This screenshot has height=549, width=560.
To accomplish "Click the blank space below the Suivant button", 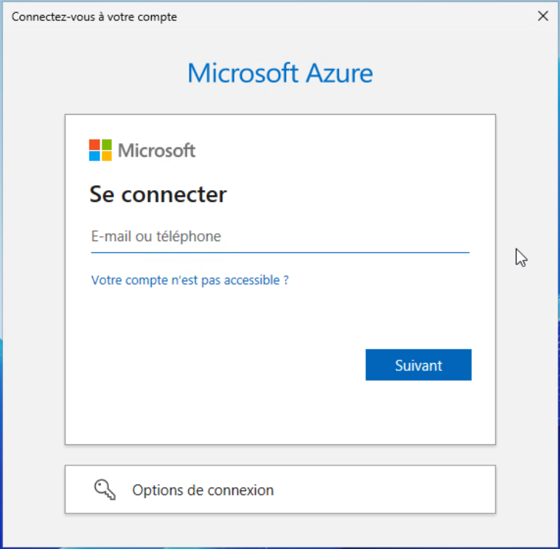I will tap(418, 410).
